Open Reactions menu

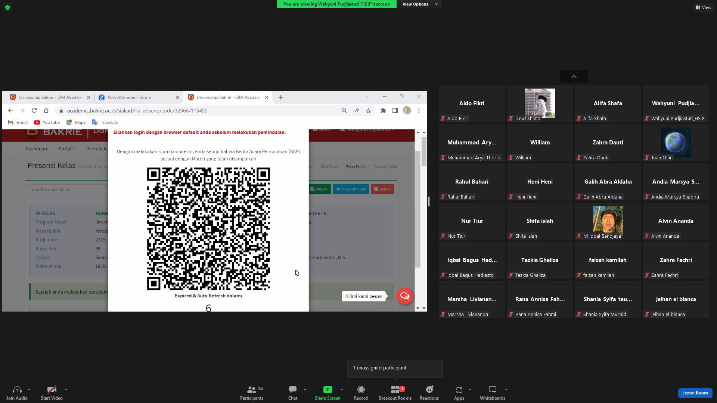click(x=429, y=393)
